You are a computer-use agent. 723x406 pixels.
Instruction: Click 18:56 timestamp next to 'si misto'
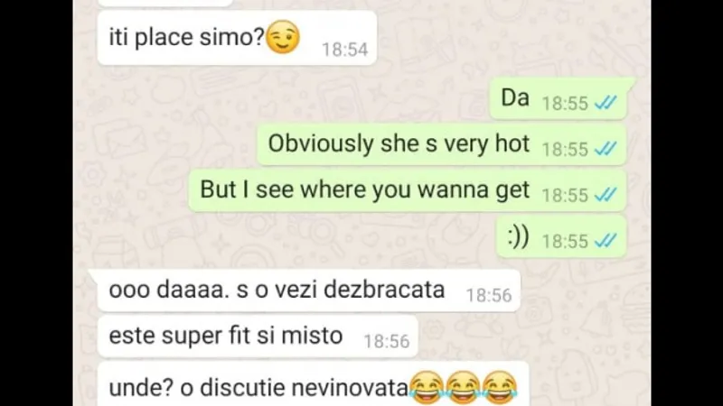point(387,342)
